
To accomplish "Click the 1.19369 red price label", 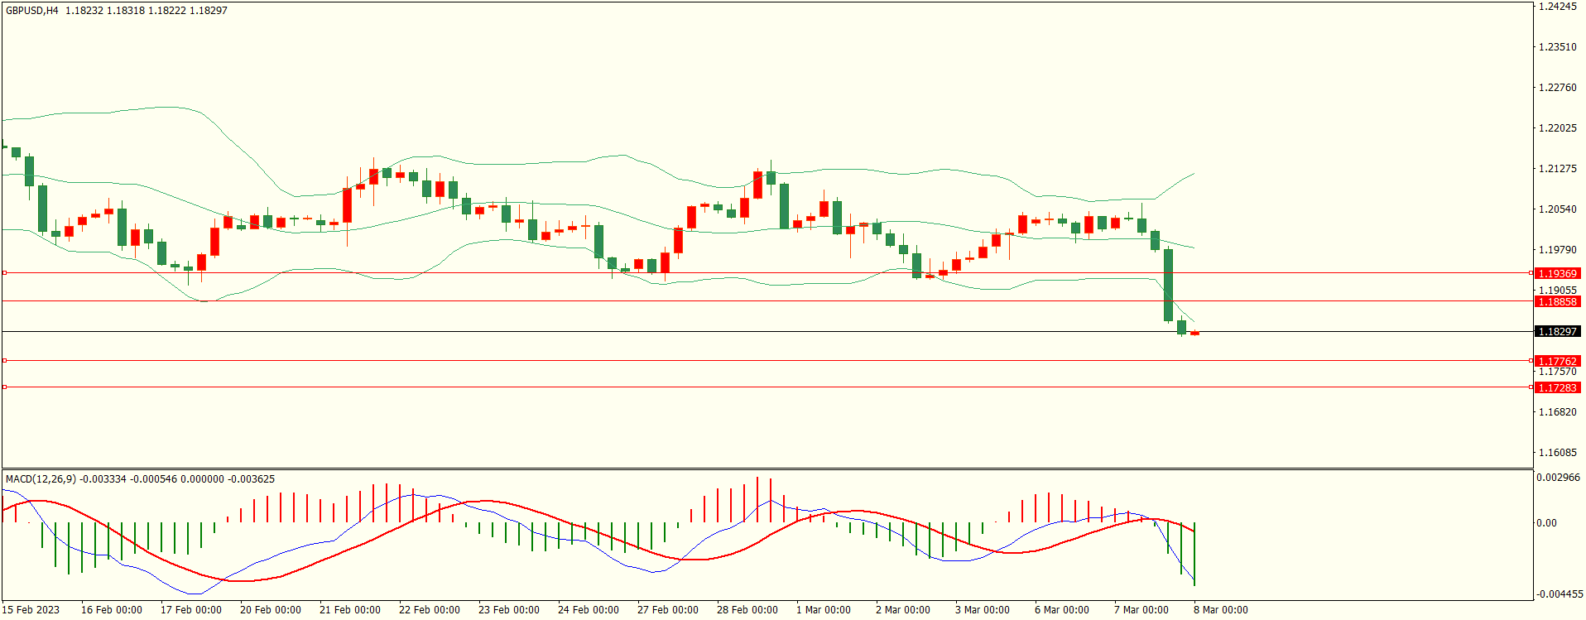I will tap(1556, 273).
